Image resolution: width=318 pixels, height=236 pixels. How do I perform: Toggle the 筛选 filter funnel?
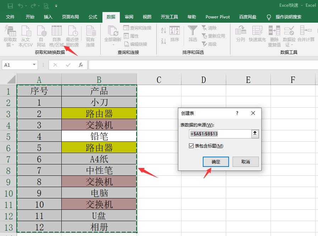193,34
